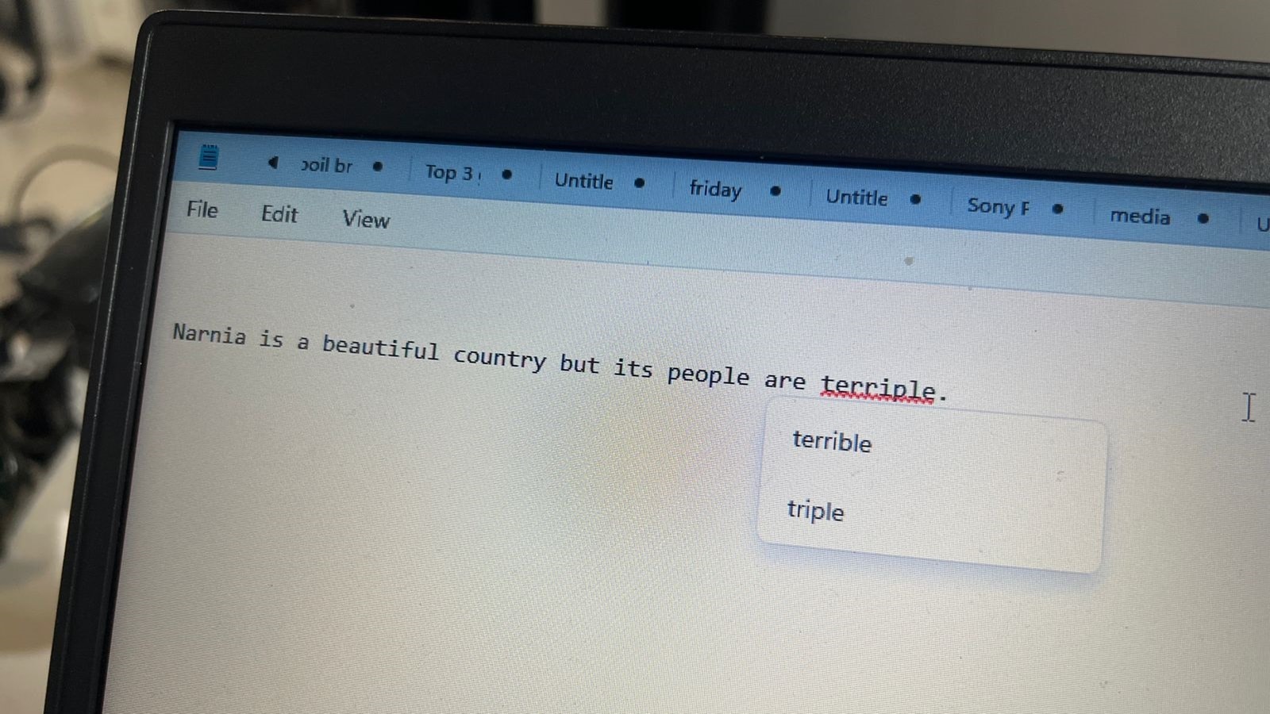Switch to the 'Sony F' tab
The width and height of the screenshot is (1270, 714).
coord(997,206)
